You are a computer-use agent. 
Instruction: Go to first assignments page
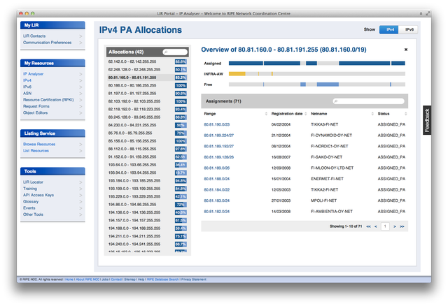pos(368,226)
